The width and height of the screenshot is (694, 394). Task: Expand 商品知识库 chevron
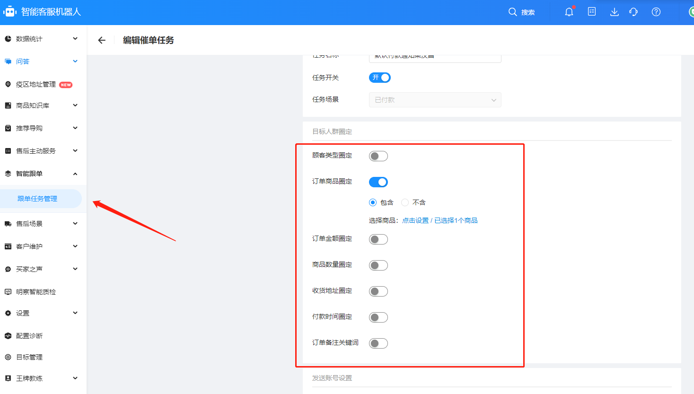(x=75, y=105)
